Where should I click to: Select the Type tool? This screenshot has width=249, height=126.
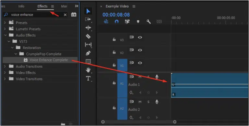pyautogui.click(x=88, y=79)
